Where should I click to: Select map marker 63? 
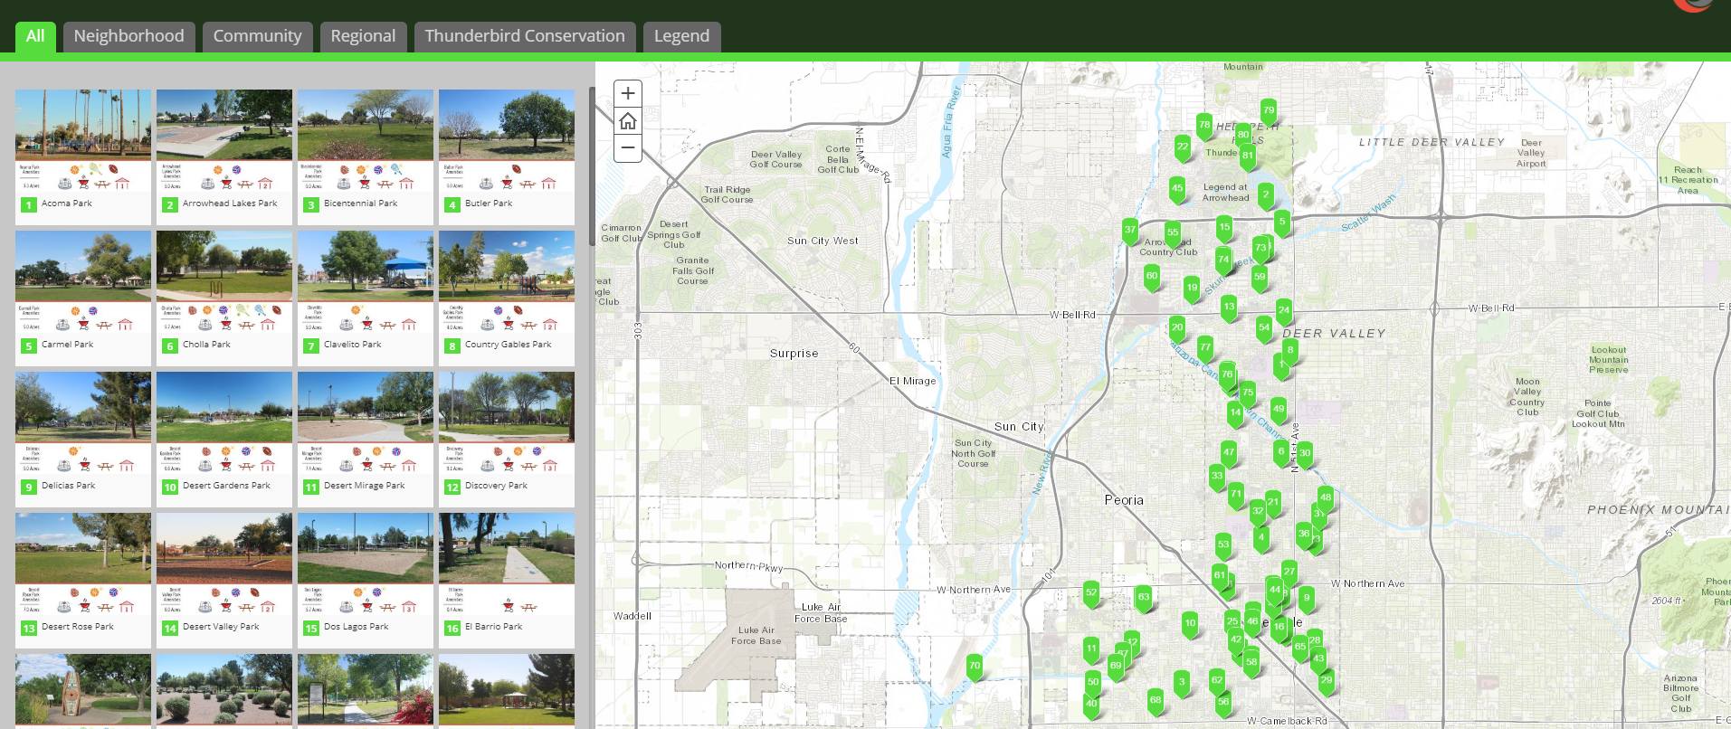pyautogui.click(x=1144, y=598)
